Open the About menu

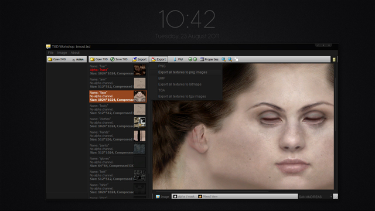click(75, 53)
